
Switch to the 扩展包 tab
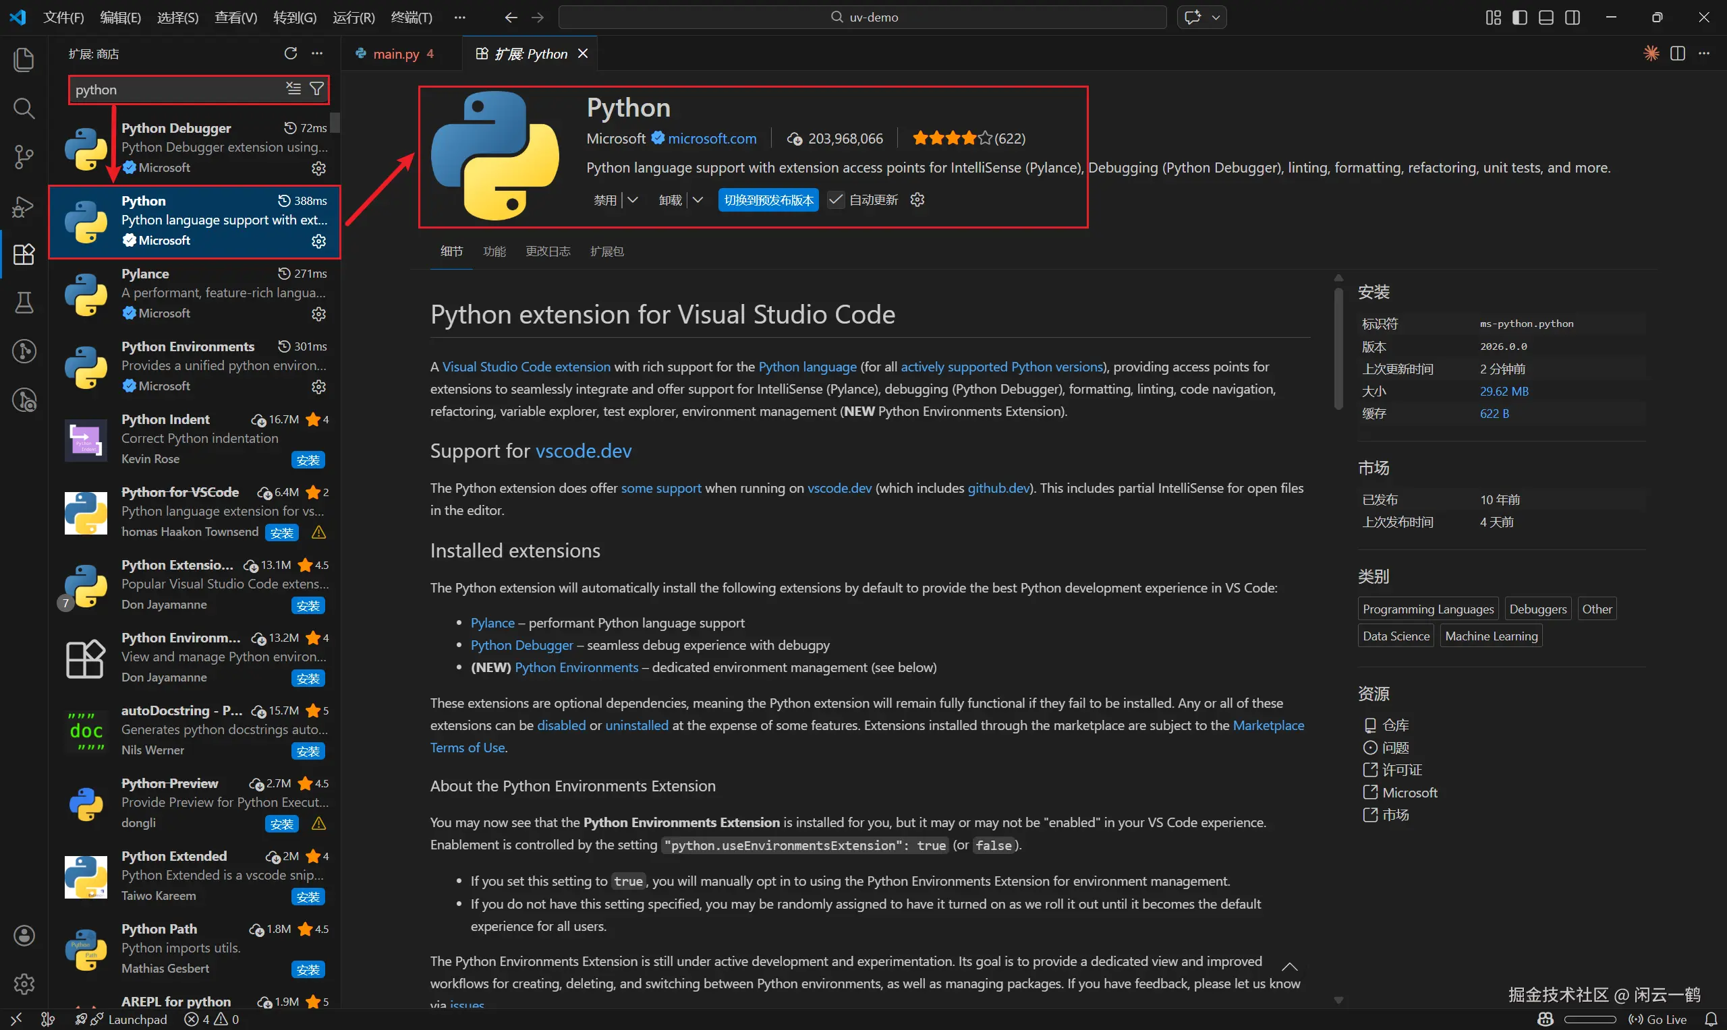(x=607, y=251)
